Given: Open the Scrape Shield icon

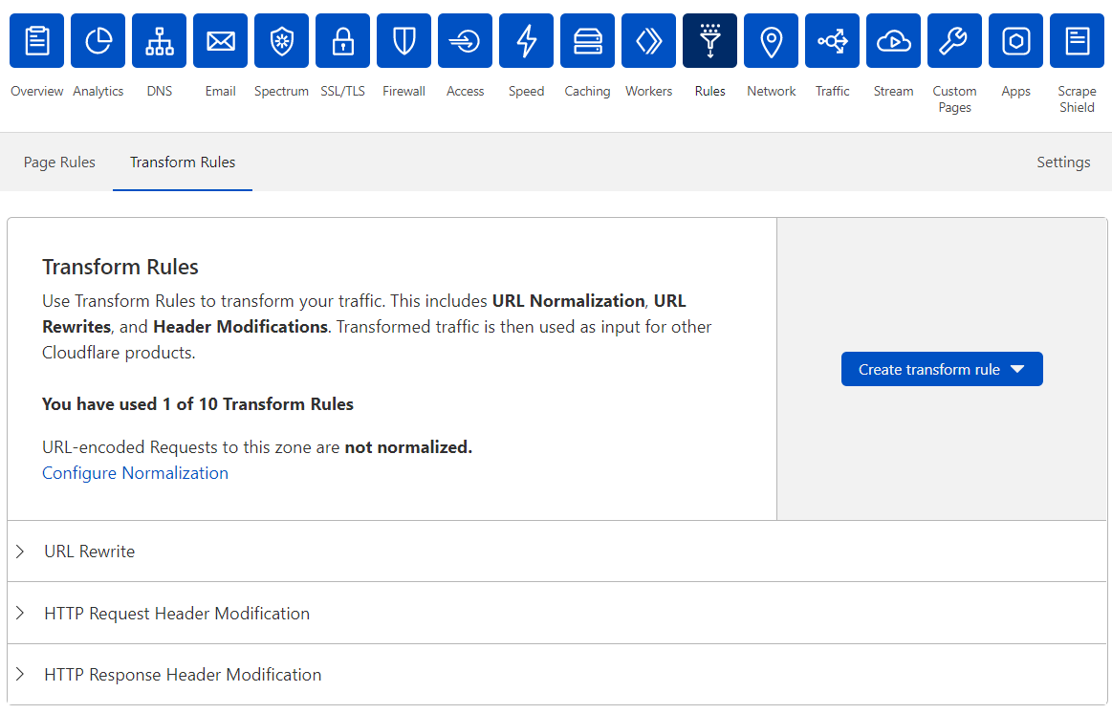Looking at the screenshot, I should (x=1078, y=41).
